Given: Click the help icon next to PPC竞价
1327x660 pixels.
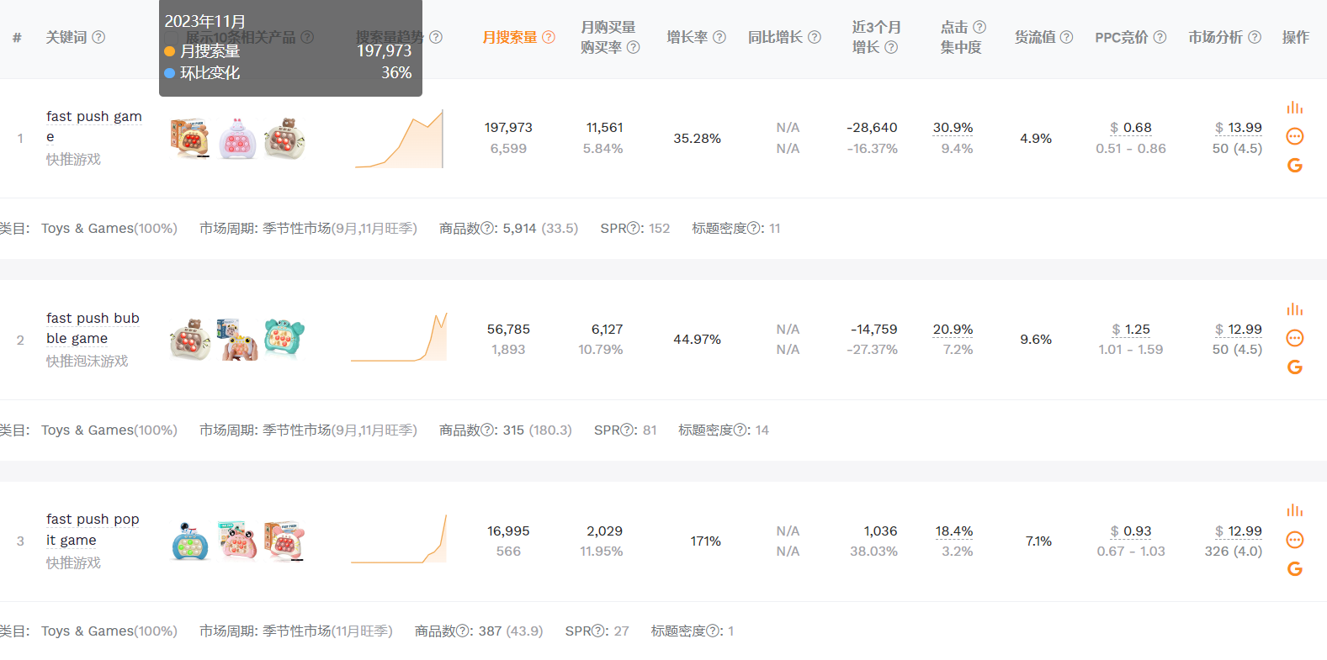Looking at the screenshot, I should point(1160,37).
